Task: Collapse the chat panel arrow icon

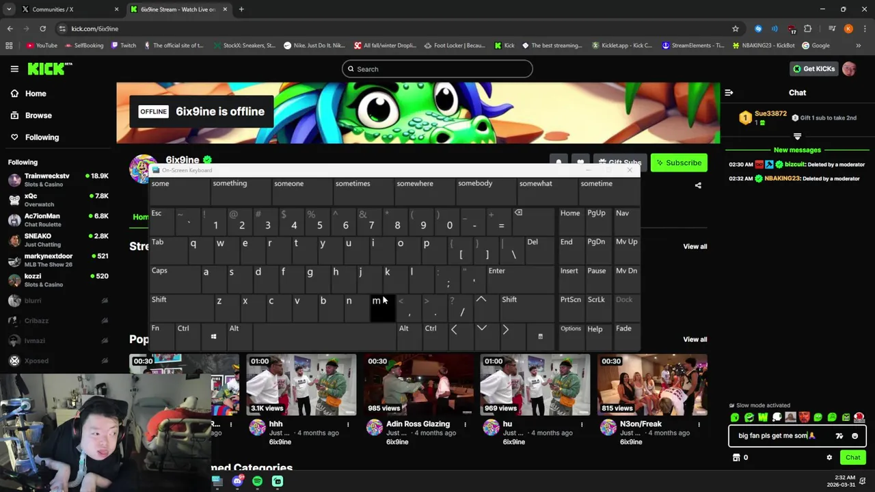Action: (x=729, y=93)
